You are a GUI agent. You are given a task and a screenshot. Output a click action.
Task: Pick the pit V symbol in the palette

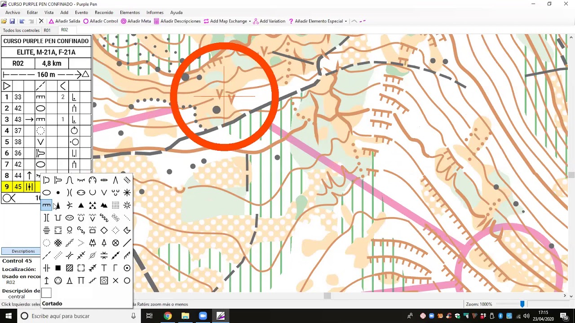click(x=104, y=192)
